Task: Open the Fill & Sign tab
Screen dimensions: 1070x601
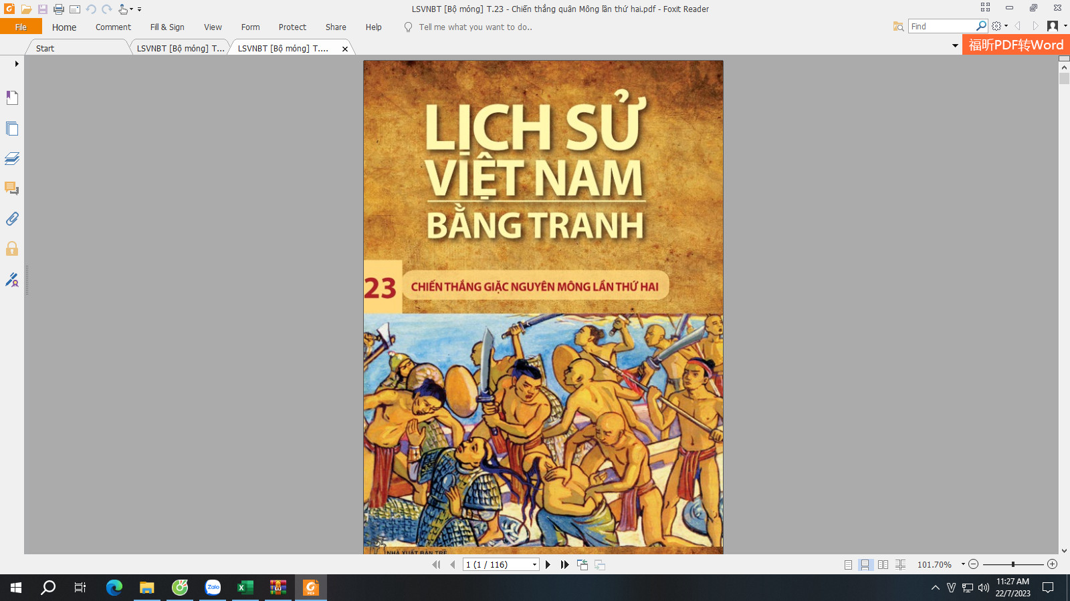Action: pos(167,27)
